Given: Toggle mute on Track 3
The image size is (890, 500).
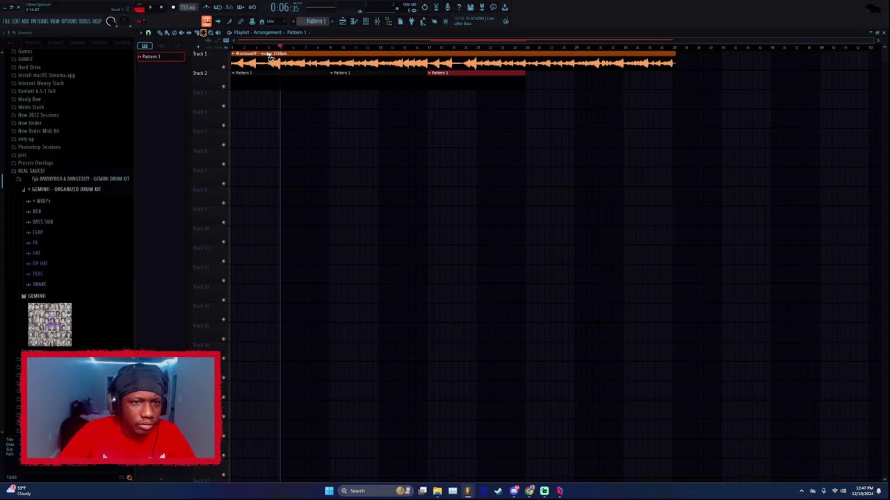Looking at the screenshot, I should point(223,106).
